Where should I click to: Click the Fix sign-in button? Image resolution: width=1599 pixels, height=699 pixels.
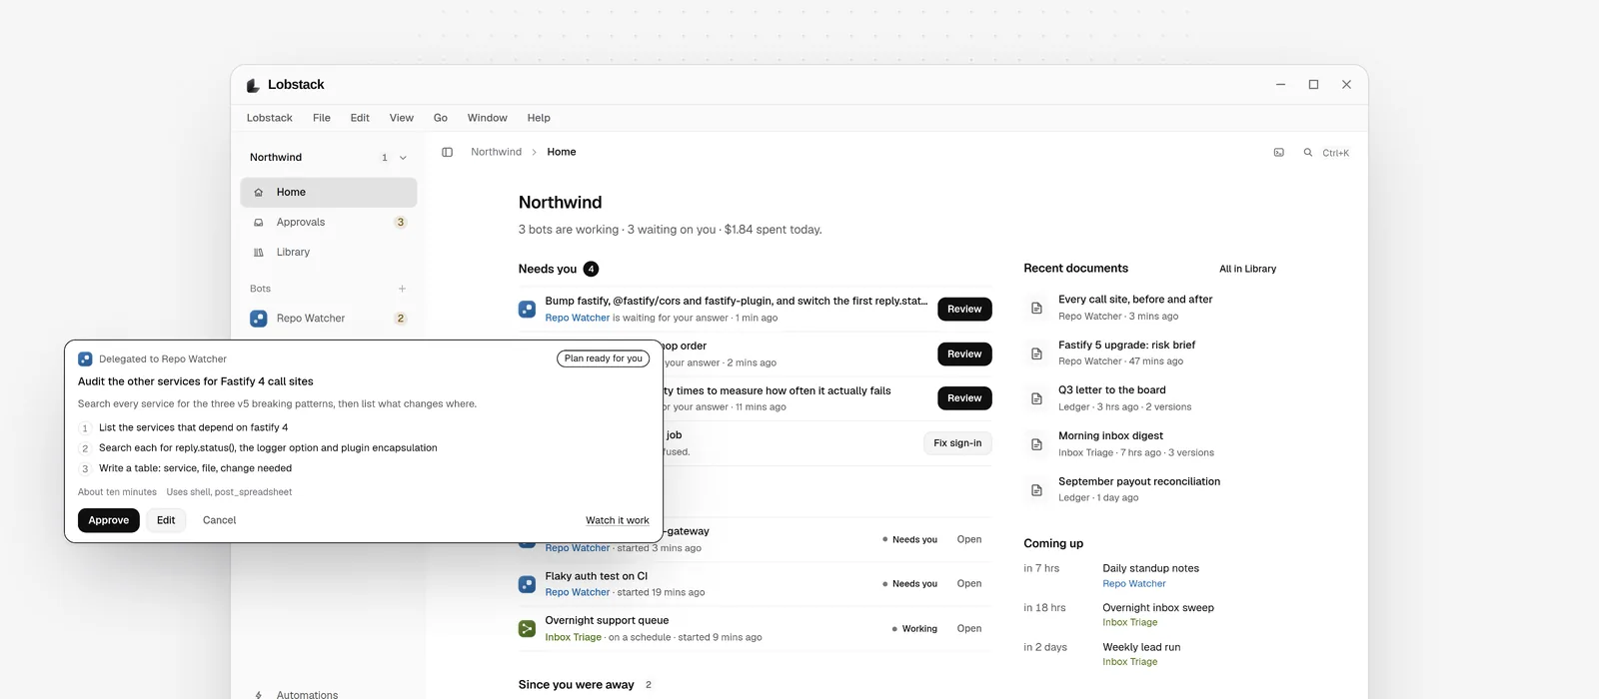click(957, 443)
